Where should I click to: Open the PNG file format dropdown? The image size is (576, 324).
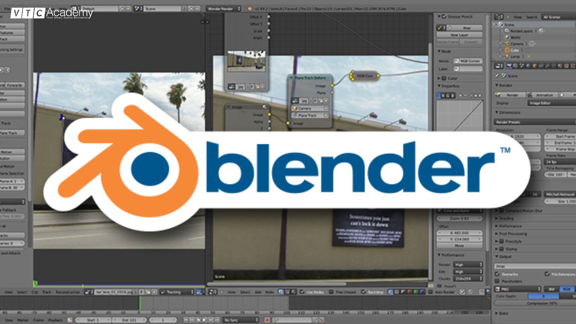[x=518, y=289]
